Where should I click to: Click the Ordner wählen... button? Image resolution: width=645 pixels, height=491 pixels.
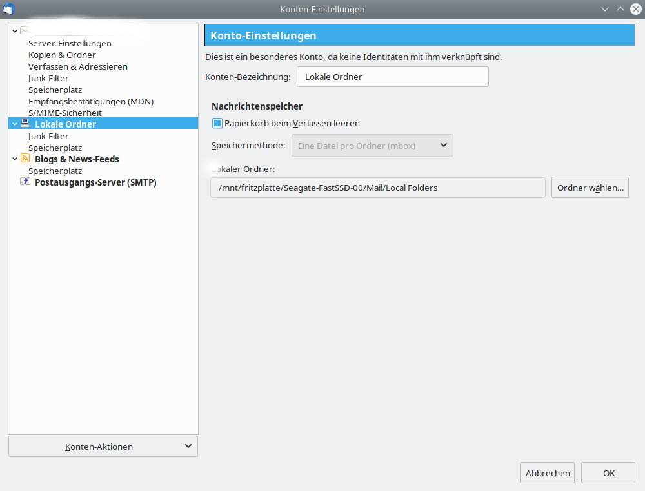pyautogui.click(x=590, y=188)
